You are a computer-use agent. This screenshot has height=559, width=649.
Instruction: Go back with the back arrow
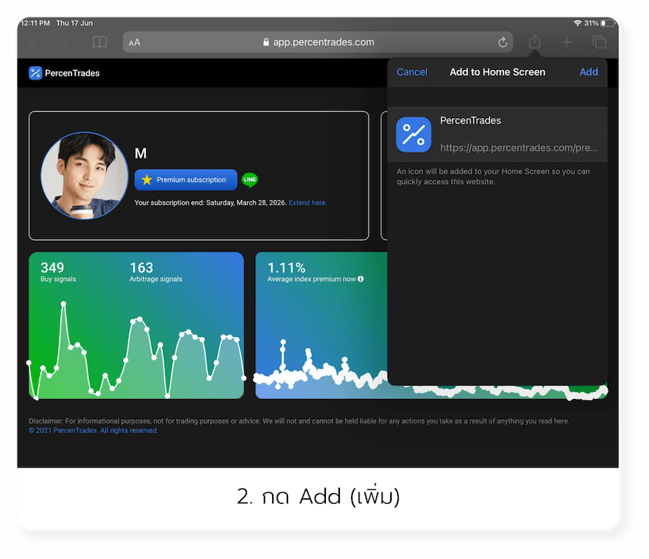click(x=33, y=42)
